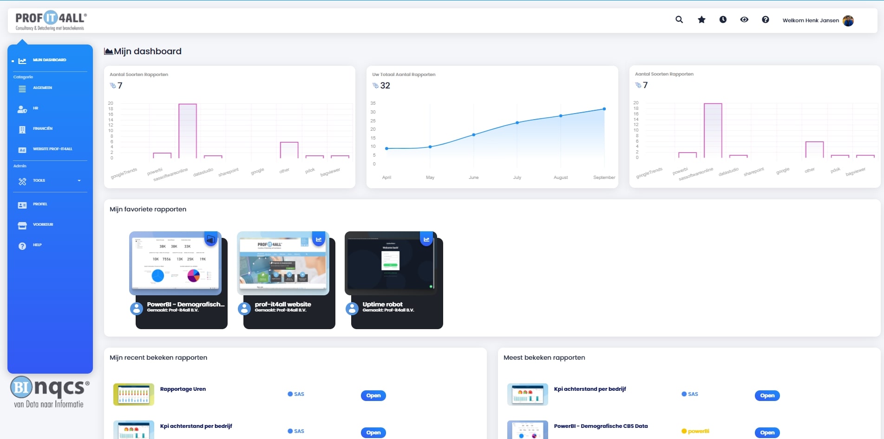Click the September data point on line chart
This screenshot has width=884, height=439.
click(x=604, y=109)
